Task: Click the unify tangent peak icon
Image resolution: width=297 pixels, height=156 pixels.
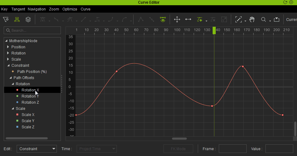Action: tap(141, 19)
